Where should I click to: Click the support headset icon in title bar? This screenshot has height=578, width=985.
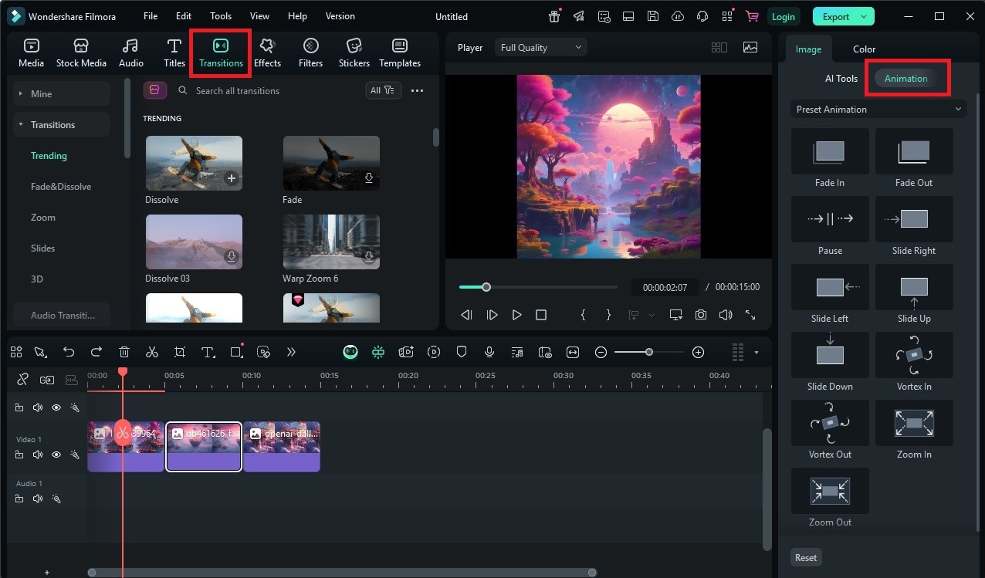click(x=702, y=16)
